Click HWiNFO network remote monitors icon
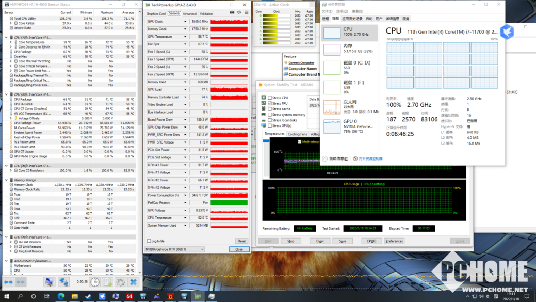536x302 pixels. (x=63, y=282)
